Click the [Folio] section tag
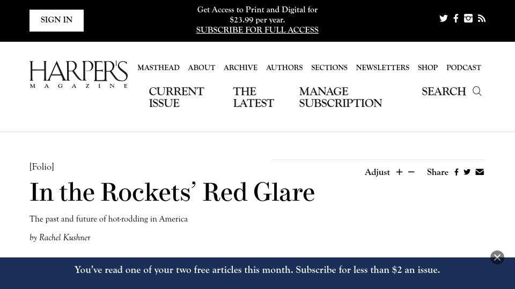The height and width of the screenshot is (289, 515). pyautogui.click(x=42, y=167)
